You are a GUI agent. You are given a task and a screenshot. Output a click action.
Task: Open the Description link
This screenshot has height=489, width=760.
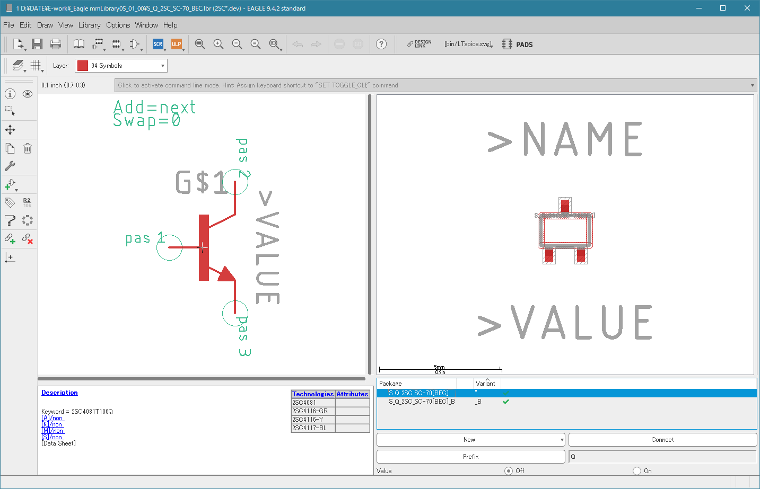click(x=59, y=393)
